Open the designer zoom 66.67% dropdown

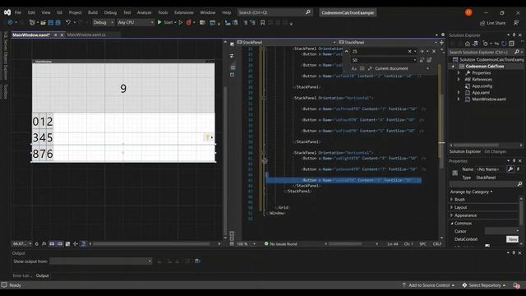[22, 244]
